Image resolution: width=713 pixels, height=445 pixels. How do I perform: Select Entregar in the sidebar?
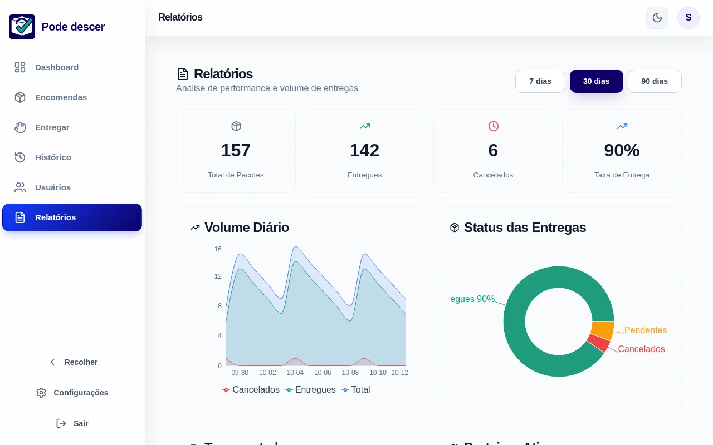[x=72, y=127]
